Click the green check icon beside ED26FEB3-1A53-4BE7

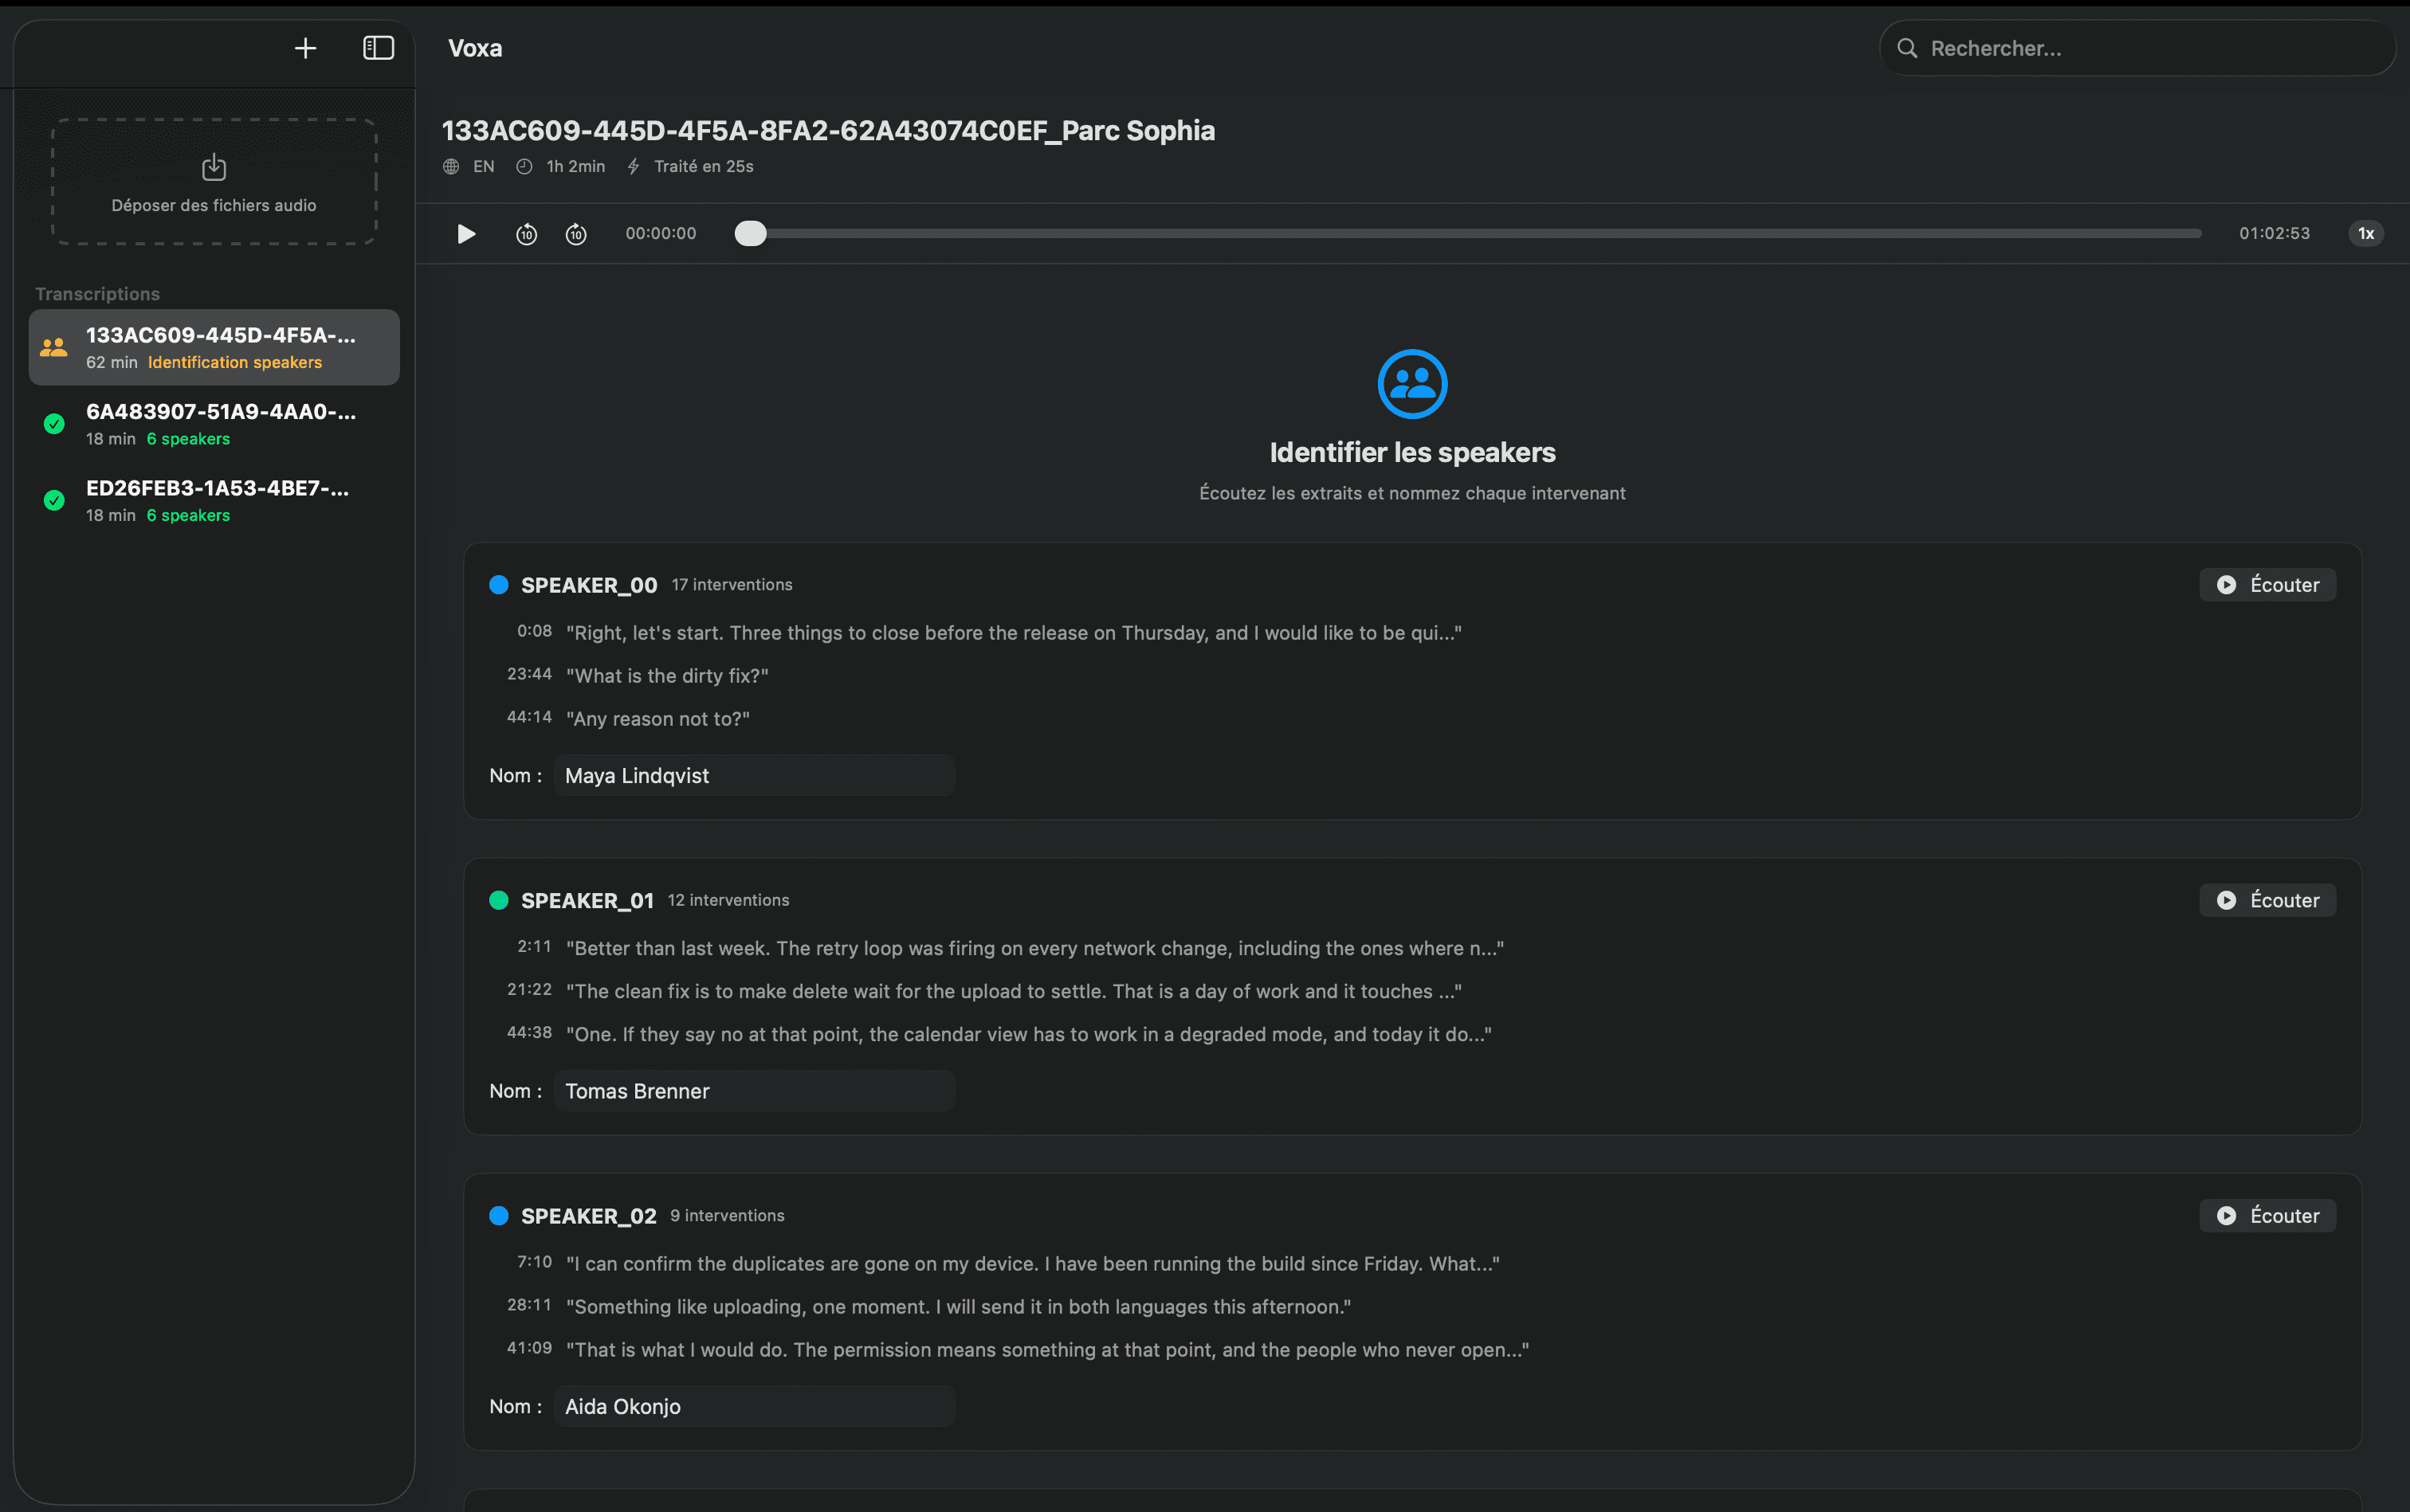point(54,500)
